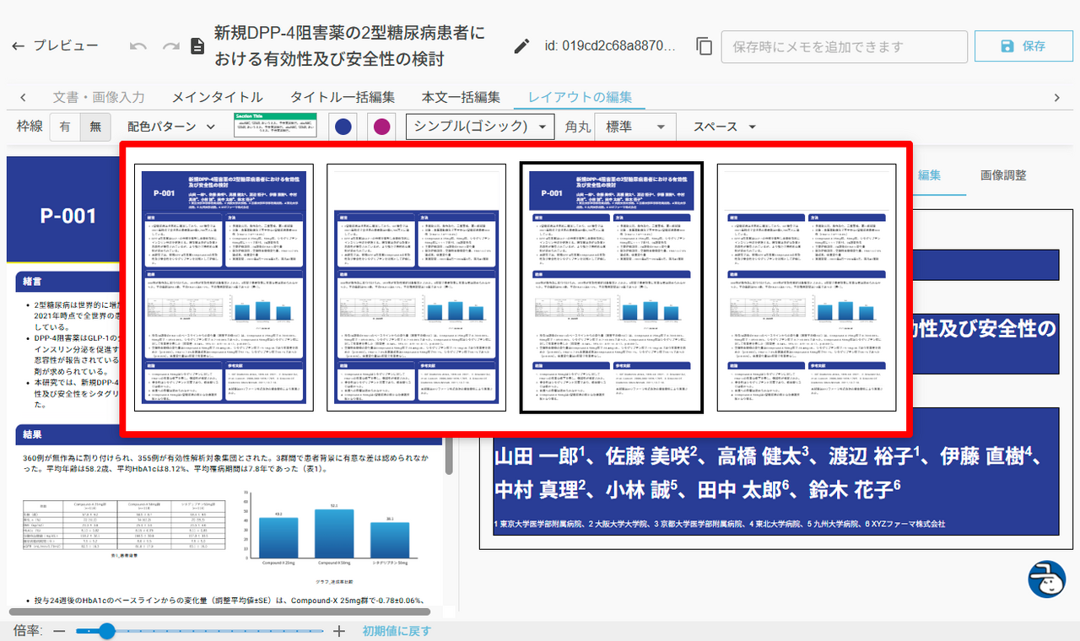Switch to the 本文一括編集 tab
This screenshot has width=1080, height=641.
(x=461, y=97)
